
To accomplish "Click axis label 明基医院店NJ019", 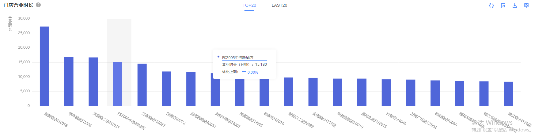I will pyautogui.click(x=350, y=120).
